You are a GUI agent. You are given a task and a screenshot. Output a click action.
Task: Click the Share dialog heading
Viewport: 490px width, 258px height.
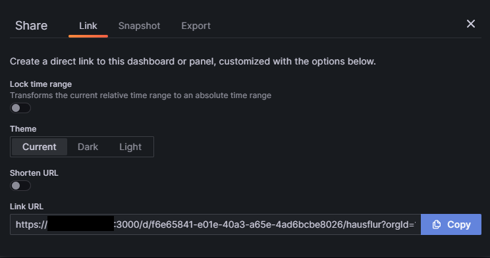point(31,26)
